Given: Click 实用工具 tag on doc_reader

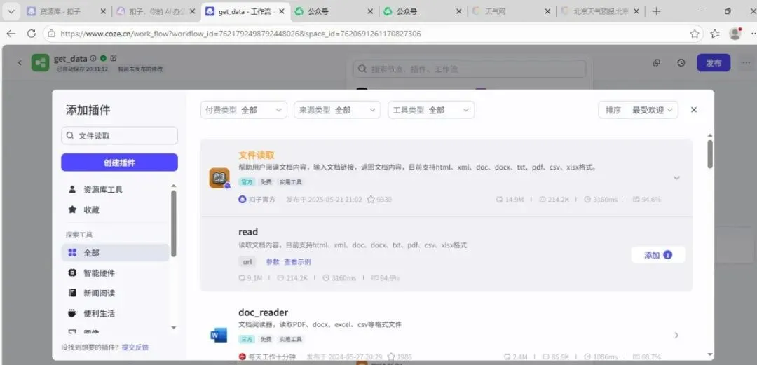Looking at the screenshot, I should pyautogui.click(x=291, y=339).
